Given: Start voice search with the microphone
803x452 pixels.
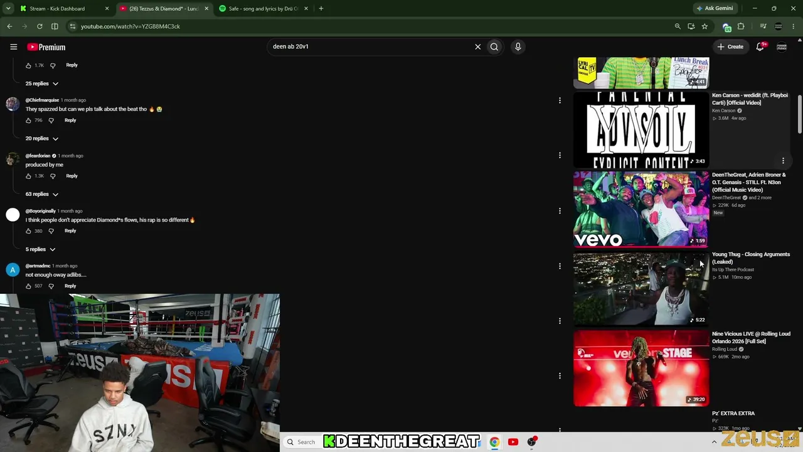Looking at the screenshot, I should pyautogui.click(x=518, y=46).
